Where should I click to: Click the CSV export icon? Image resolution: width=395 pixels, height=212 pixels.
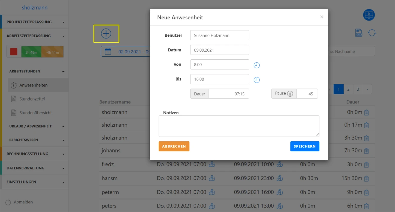point(359,33)
